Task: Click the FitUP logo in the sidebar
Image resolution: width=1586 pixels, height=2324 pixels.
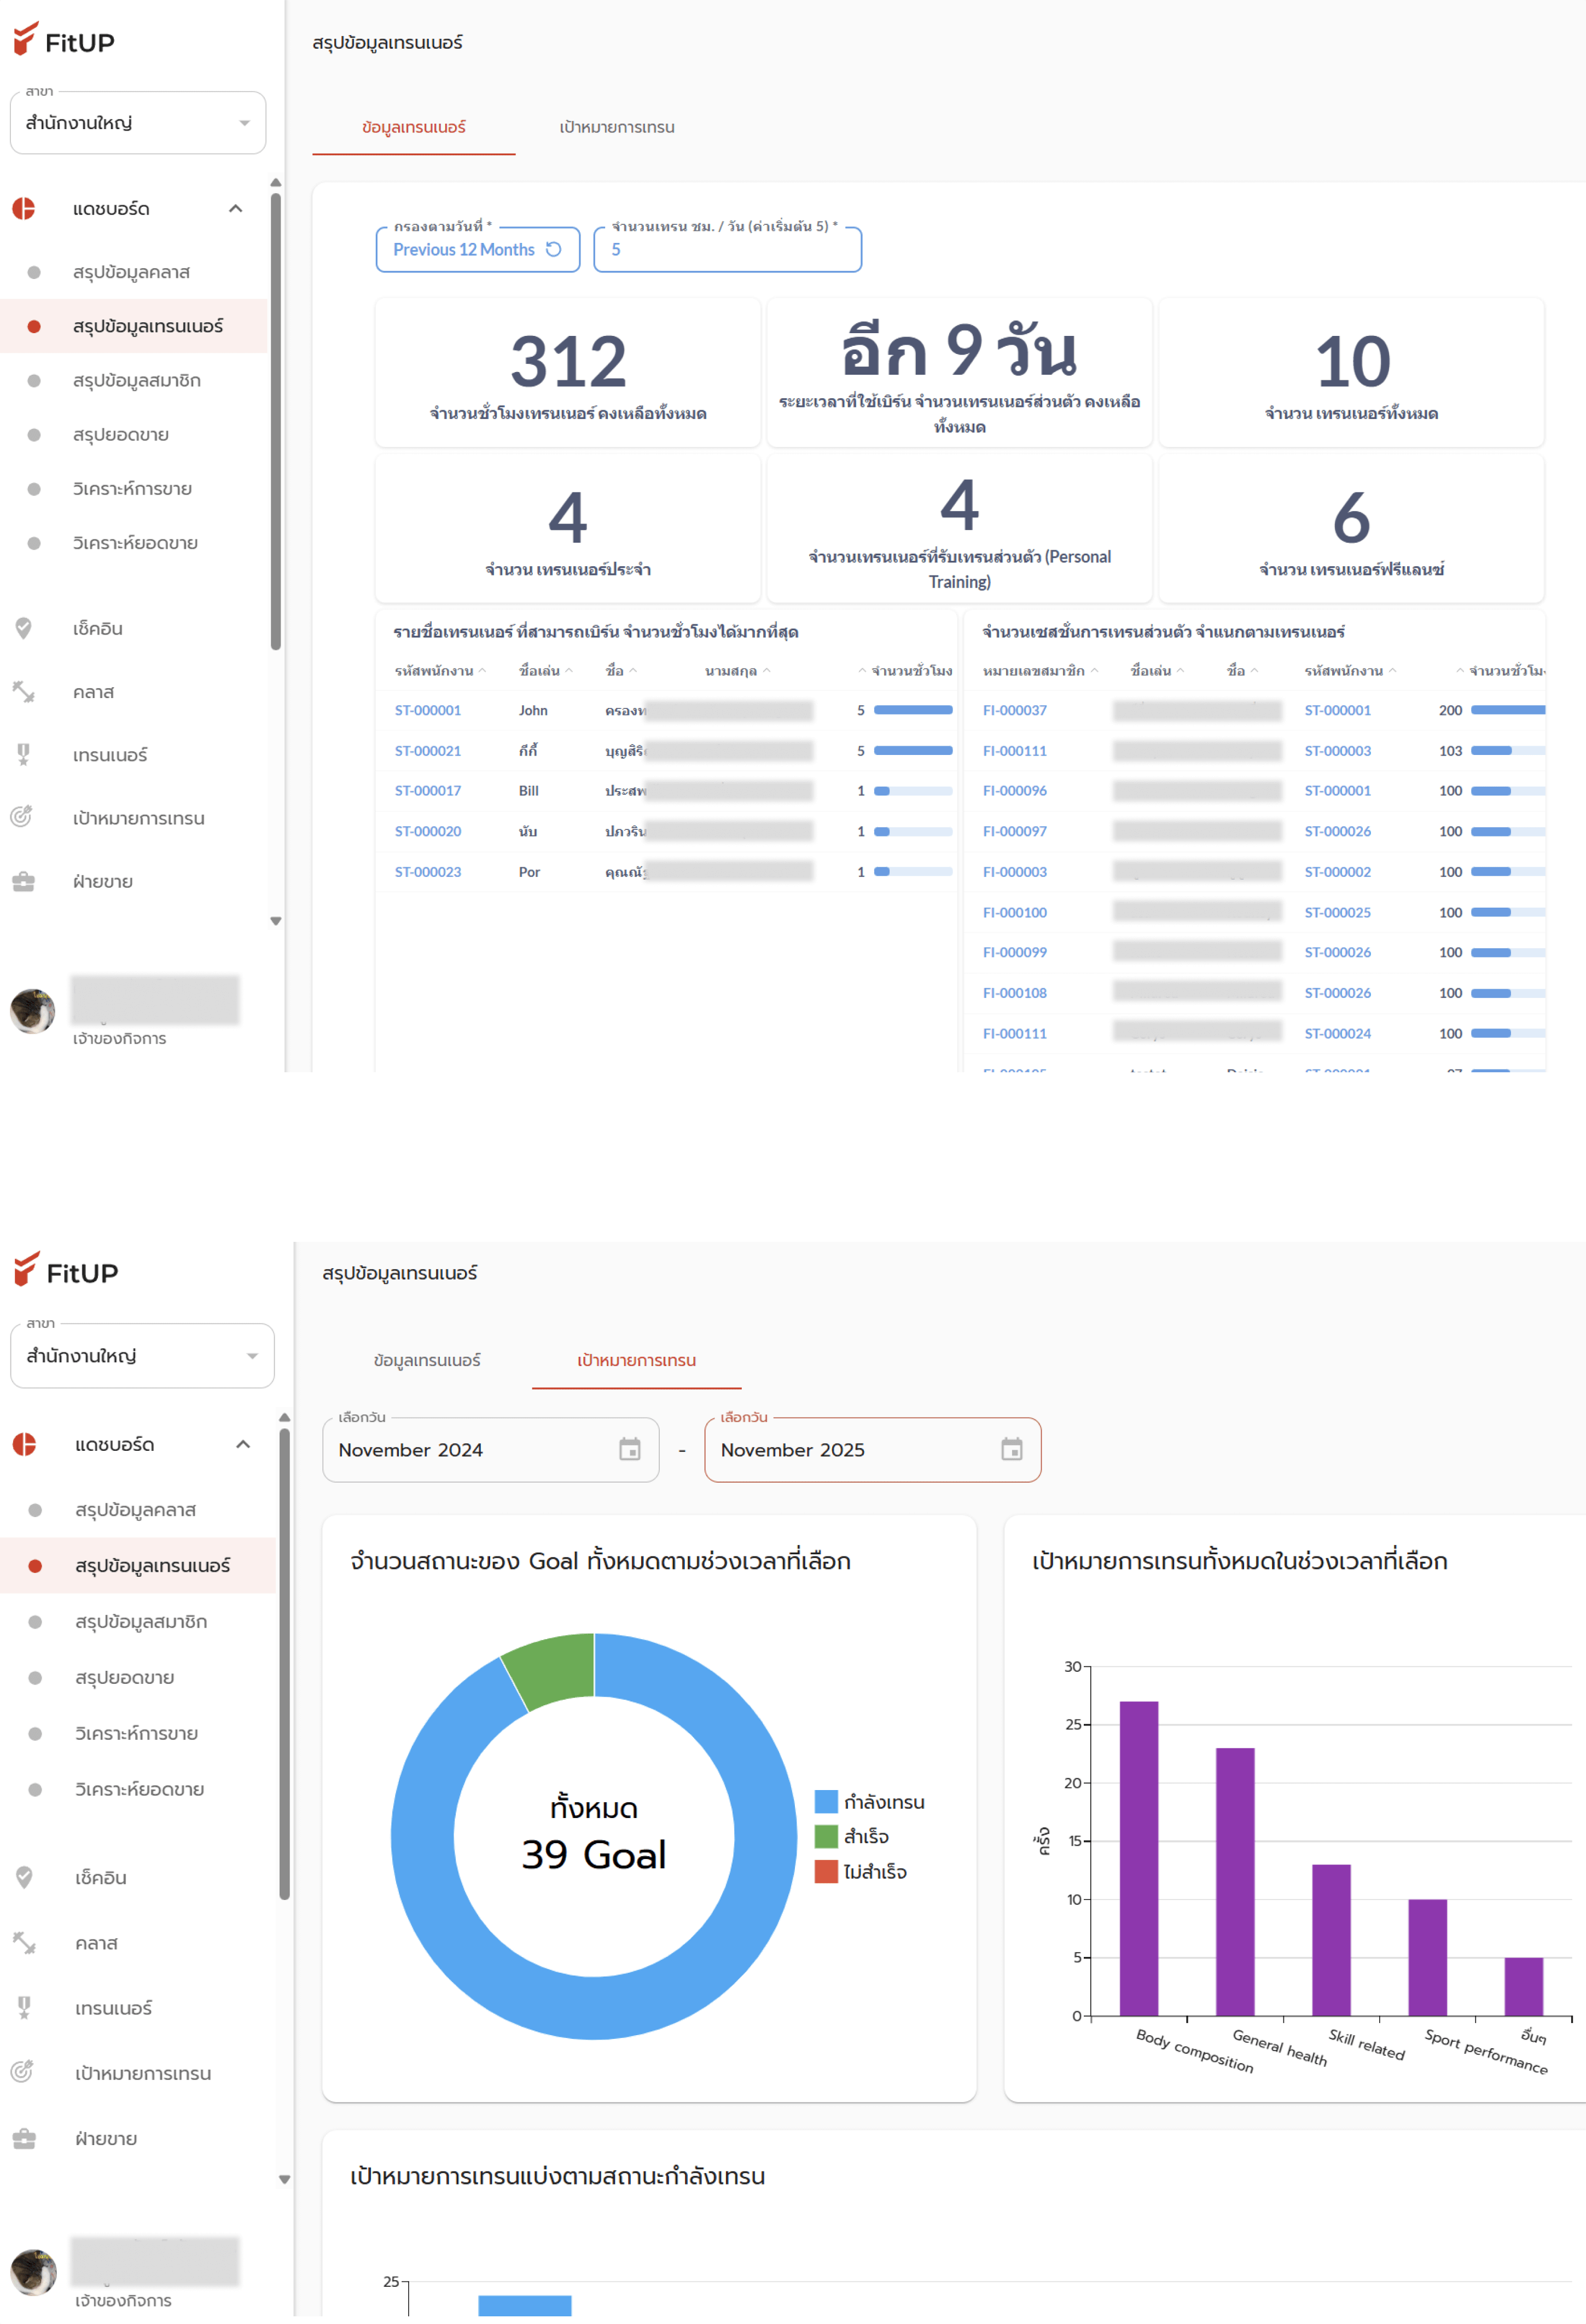Action: click(x=64, y=42)
